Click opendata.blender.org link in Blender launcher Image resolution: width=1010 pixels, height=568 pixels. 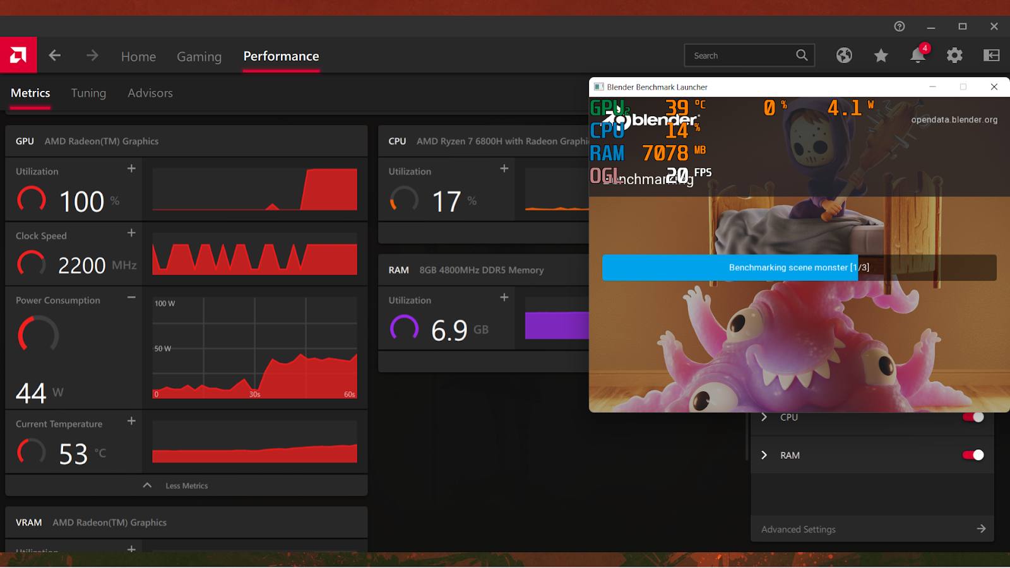[x=954, y=120]
